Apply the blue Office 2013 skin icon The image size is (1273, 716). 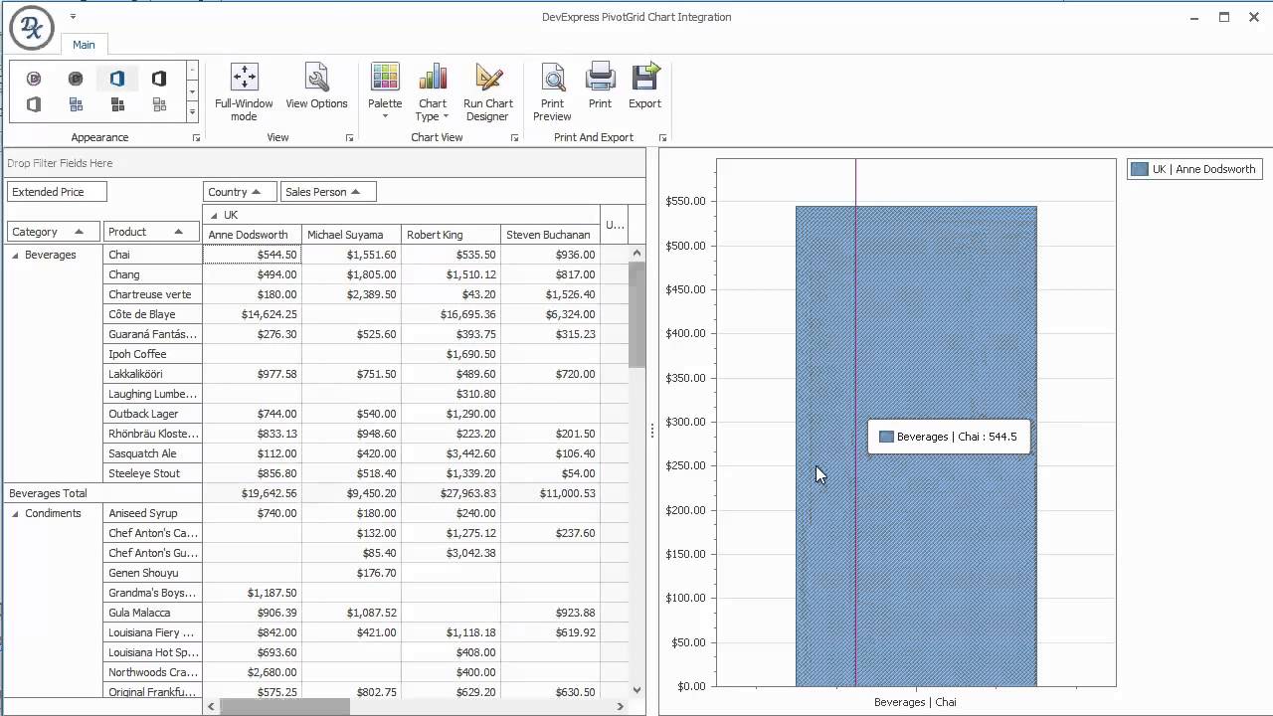point(117,79)
